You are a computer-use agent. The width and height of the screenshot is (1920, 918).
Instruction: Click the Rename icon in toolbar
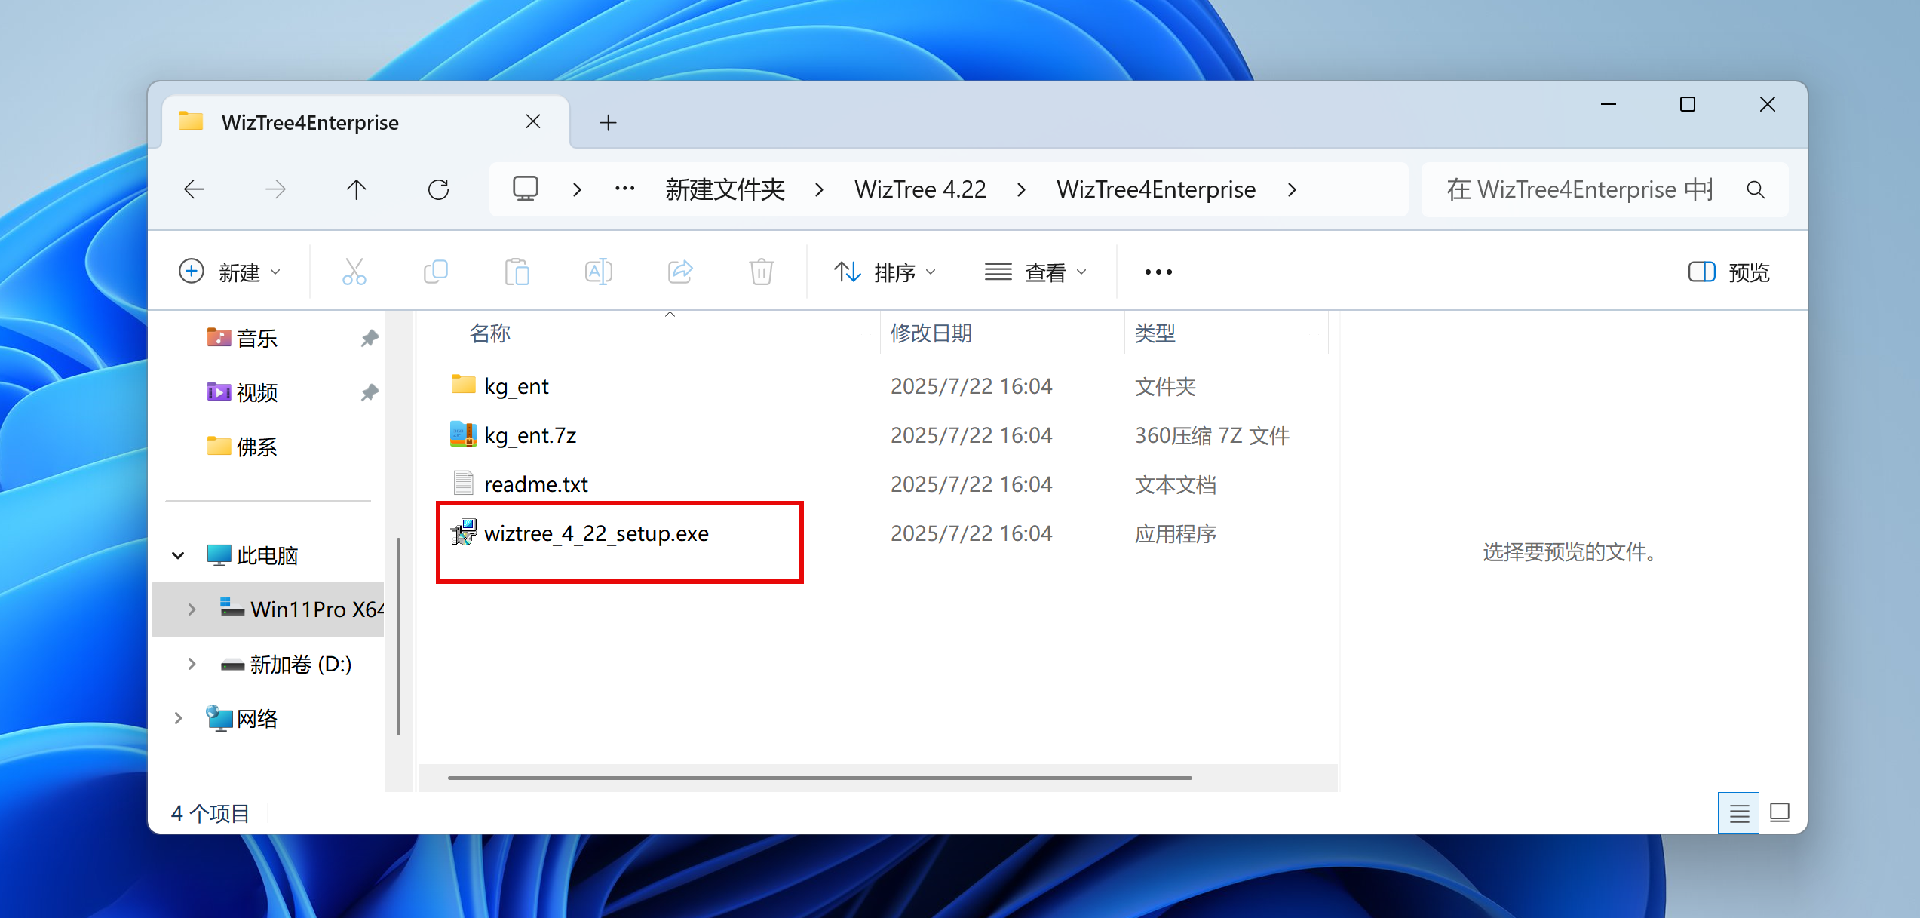coord(599,272)
